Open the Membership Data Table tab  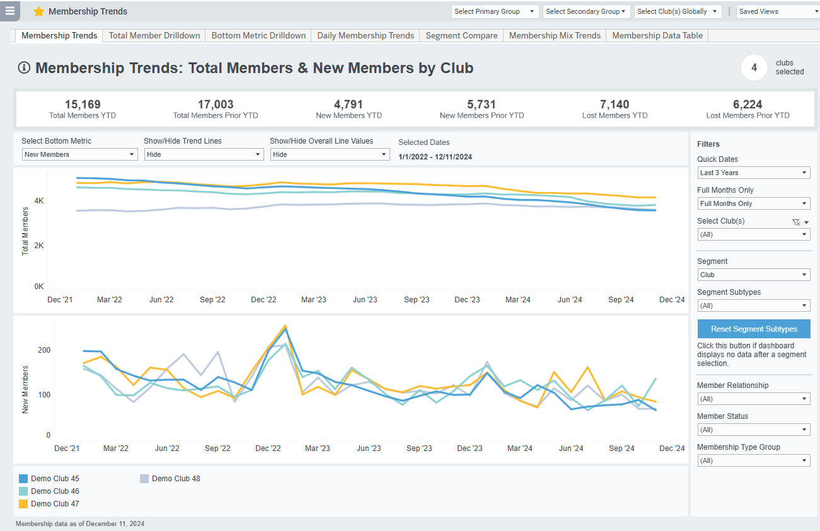[x=657, y=35]
